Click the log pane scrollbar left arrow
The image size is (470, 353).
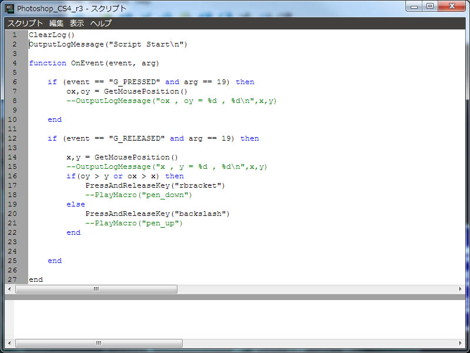pos(9,343)
